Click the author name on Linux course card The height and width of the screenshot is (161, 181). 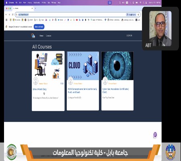[43, 84]
